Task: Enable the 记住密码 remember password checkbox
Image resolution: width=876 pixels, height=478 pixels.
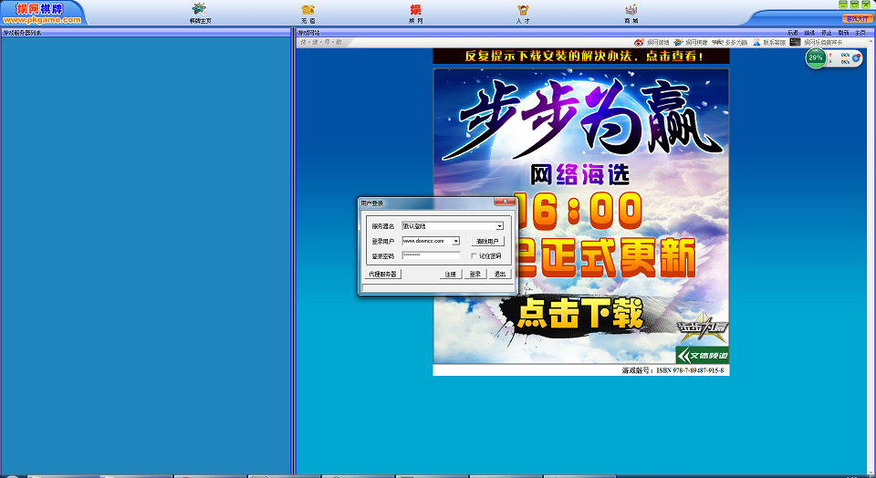Action: click(x=474, y=256)
